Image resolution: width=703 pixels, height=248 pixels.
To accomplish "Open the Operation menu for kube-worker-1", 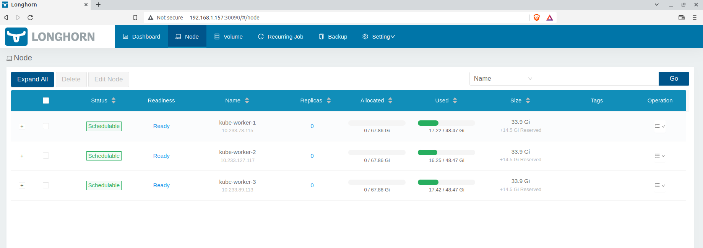I will (x=659, y=126).
